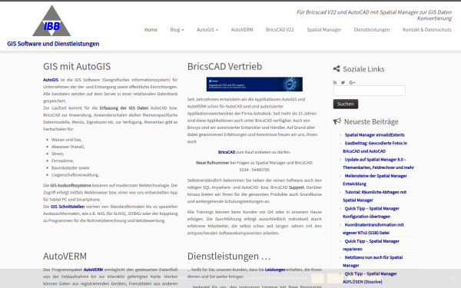
Task: Click the 'Fernwärme,' list item
Action: click(63, 161)
